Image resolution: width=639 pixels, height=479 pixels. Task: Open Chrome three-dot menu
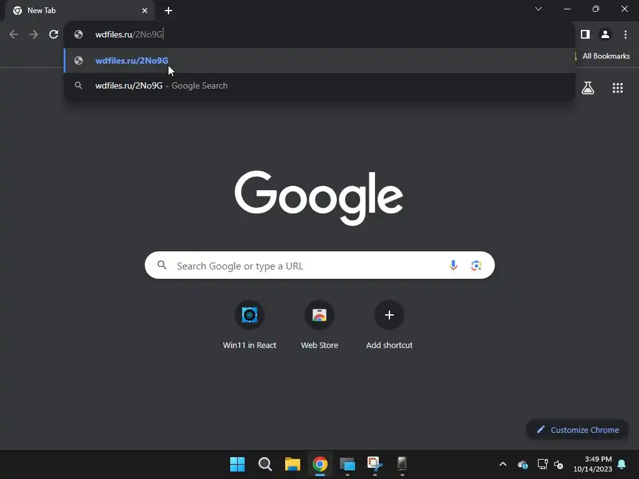coord(625,35)
